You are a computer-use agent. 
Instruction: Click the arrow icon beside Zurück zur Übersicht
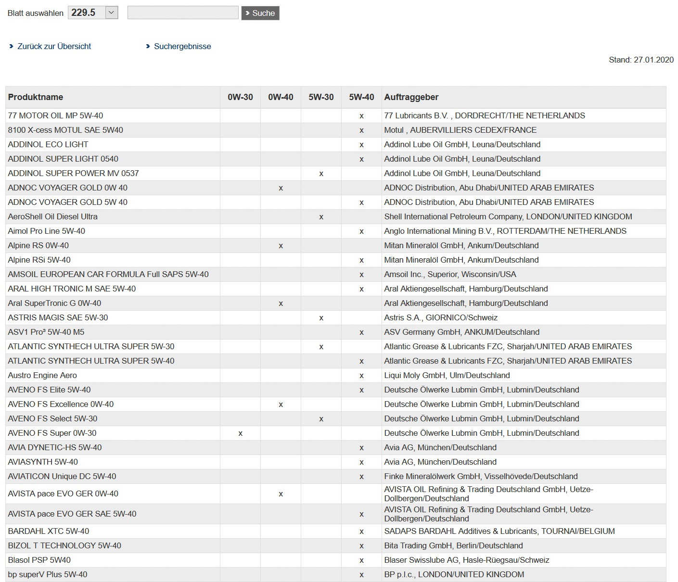click(12, 47)
